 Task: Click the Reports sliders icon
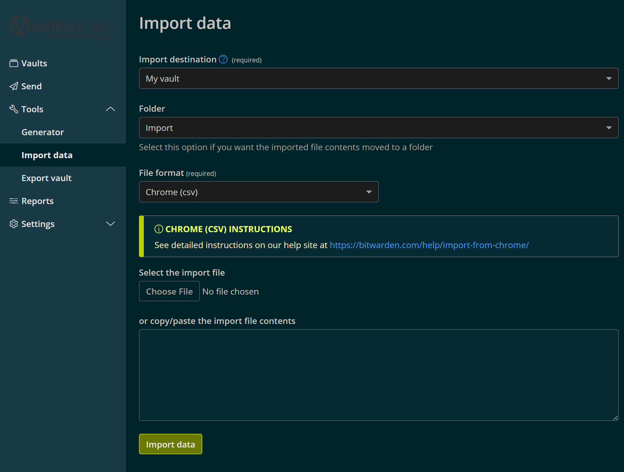click(14, 201)
